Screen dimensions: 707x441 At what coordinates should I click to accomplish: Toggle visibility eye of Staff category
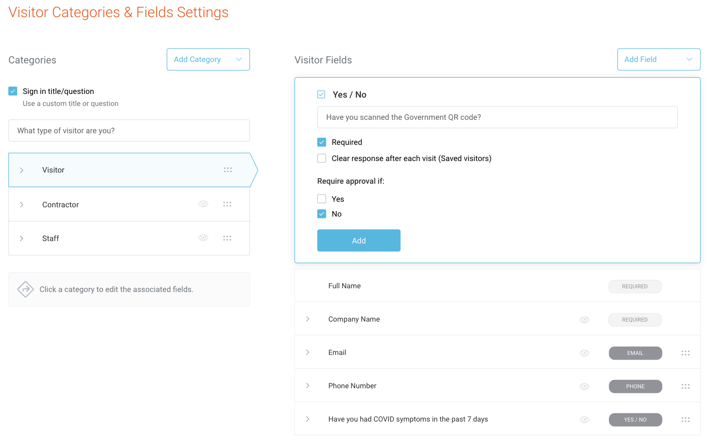[x=203, y=238]
